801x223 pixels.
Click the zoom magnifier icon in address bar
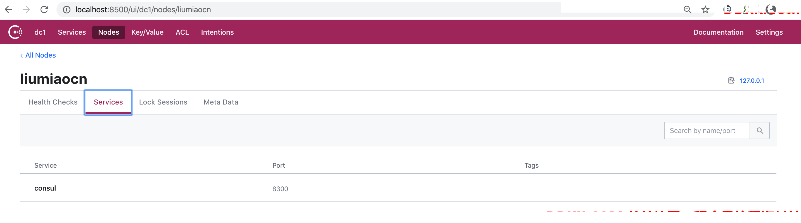(x=687, y=10)
